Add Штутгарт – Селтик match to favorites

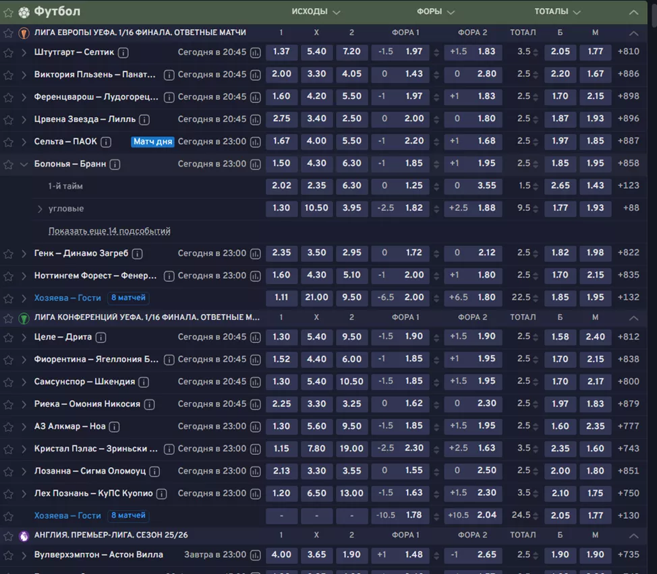coord(8,53)
